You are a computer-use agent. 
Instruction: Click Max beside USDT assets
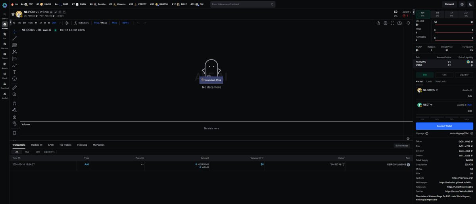[470, 105]
